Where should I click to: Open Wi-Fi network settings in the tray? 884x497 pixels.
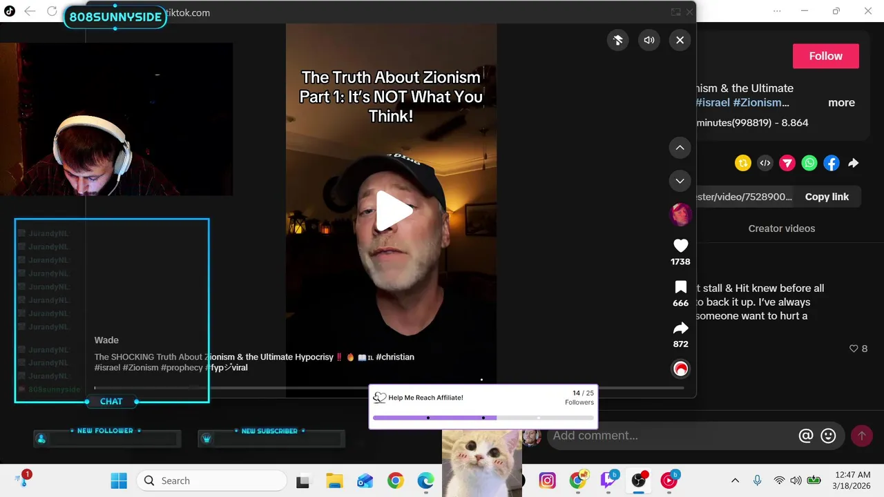tap(779, 480)
